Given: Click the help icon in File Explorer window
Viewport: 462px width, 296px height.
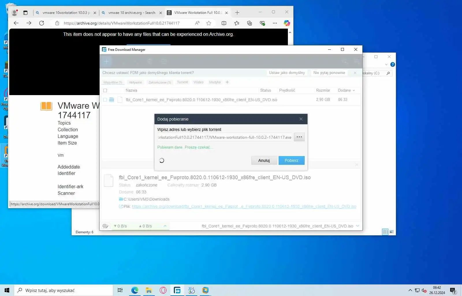Looking at the screenshot, I should (392, 64).
